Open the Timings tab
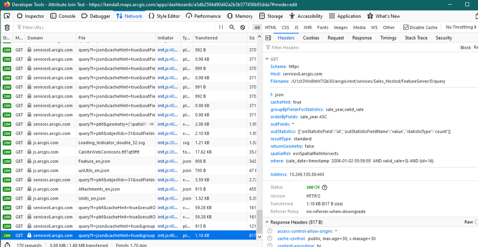 point(388,38)
